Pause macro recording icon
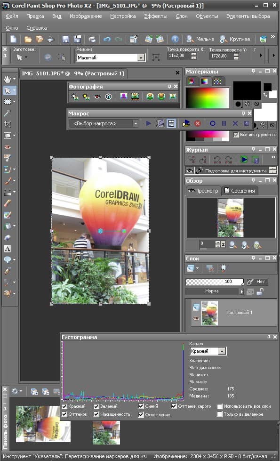The height and width of the screenshot is (461, 280). click(224, 123)
